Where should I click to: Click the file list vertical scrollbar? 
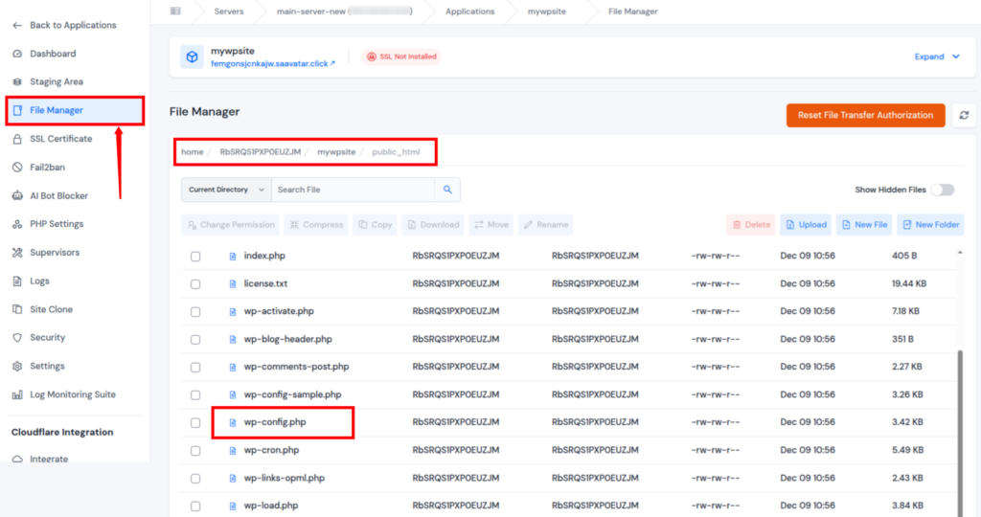click(960, 432)
